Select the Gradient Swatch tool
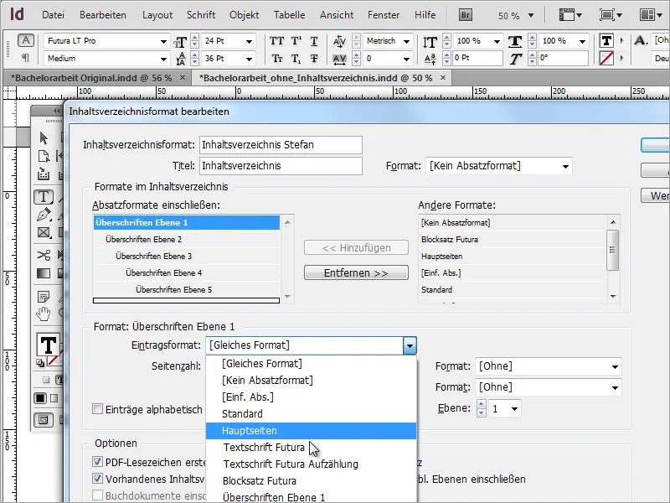Screen dimensions: 670x503 click(44, 273)
